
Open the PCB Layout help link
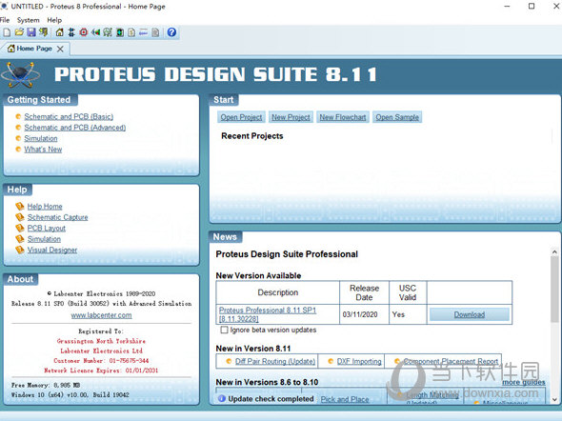pos(47,228)
